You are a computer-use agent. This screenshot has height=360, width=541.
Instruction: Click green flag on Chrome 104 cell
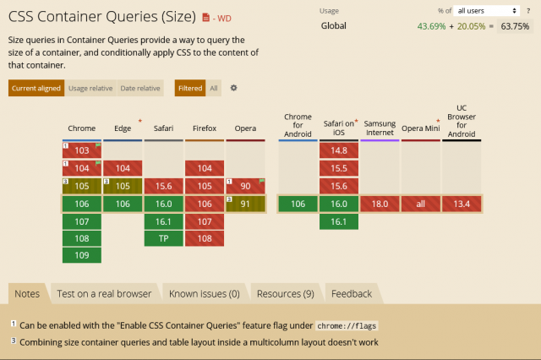[x=98, y=163]
